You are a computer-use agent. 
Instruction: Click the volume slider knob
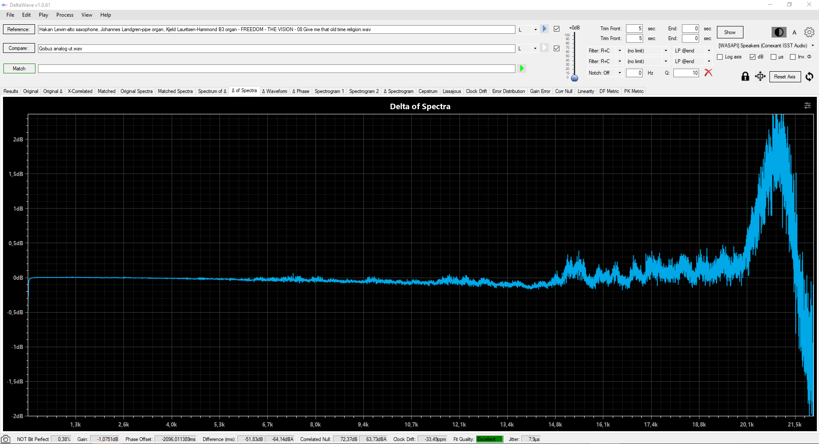(x=574, y=78)
